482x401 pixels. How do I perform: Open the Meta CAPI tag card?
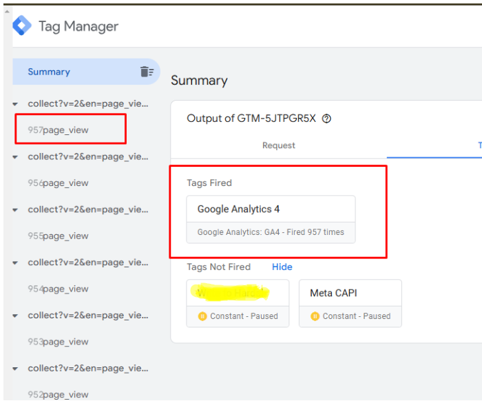[350, 303]
